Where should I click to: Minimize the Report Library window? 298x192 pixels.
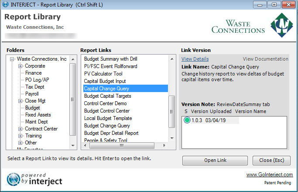point(260,4)
